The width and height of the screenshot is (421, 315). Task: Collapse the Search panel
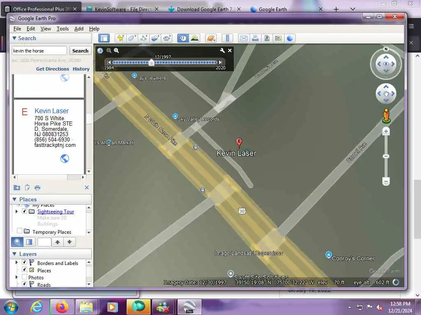point(14,38)
